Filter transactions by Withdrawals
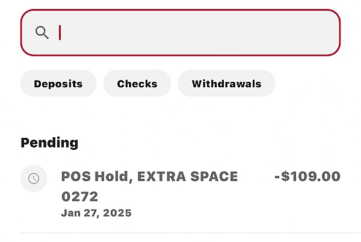Screen dimensions: 361x242 (226, 83)
